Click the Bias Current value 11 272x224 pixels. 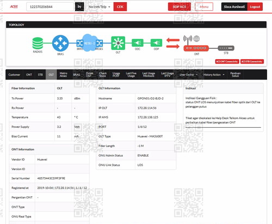click(59, 136)
